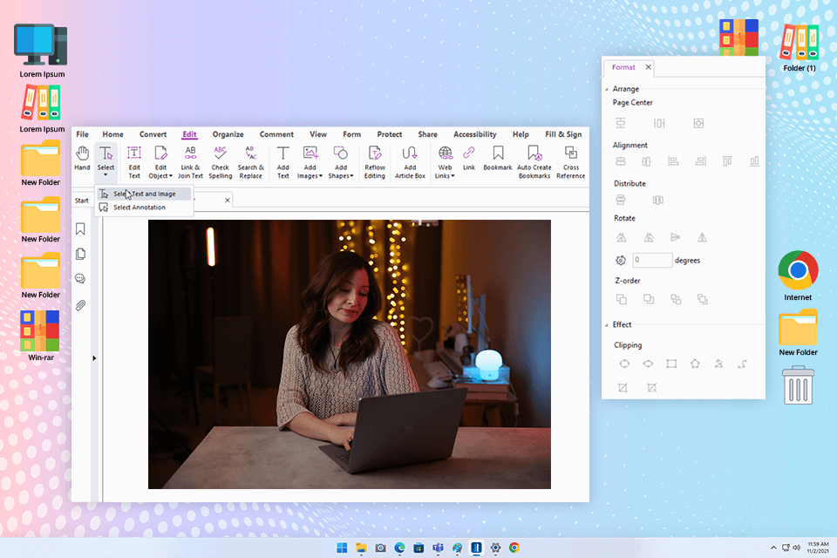Switch to the Share ribbon tab
Screen dimensions: 837x558
pyautogui.click(x=427, y=134)
